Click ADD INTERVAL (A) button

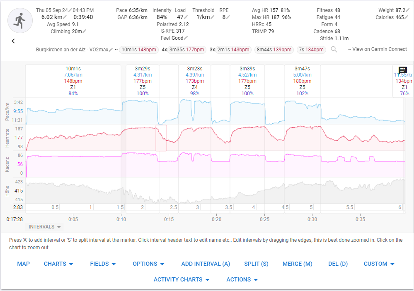pos(206,264)
